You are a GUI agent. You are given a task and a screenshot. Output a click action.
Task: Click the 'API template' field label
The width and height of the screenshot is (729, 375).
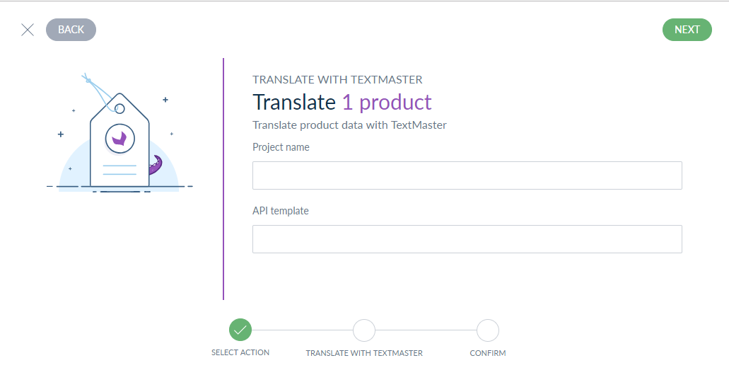tap(280, 211)
